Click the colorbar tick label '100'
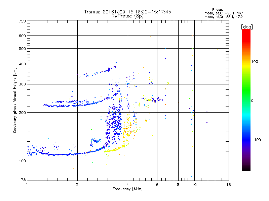This screenshot has height=201, width=269. click(x=255, y=62)
